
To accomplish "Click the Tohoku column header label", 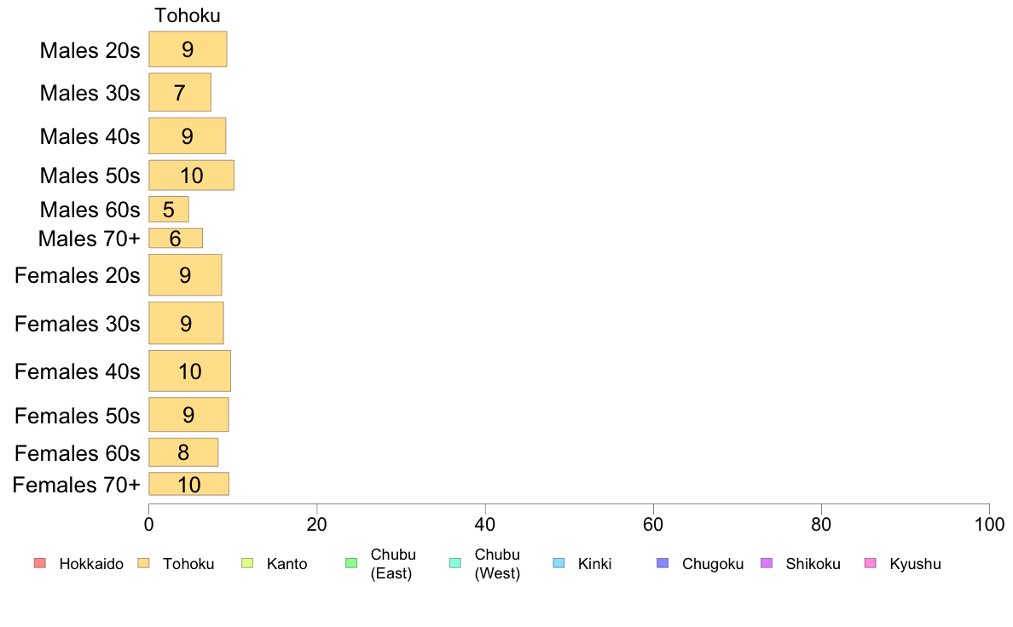I will 188,15.
